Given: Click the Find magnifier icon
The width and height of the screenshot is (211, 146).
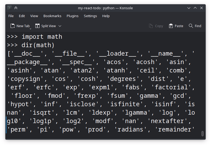Looking at the screenshot, I should (x=191, y=26).
